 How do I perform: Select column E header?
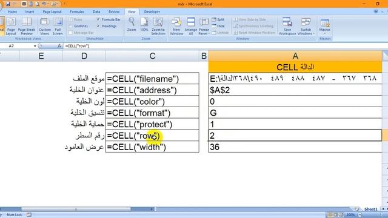(41, 56)
